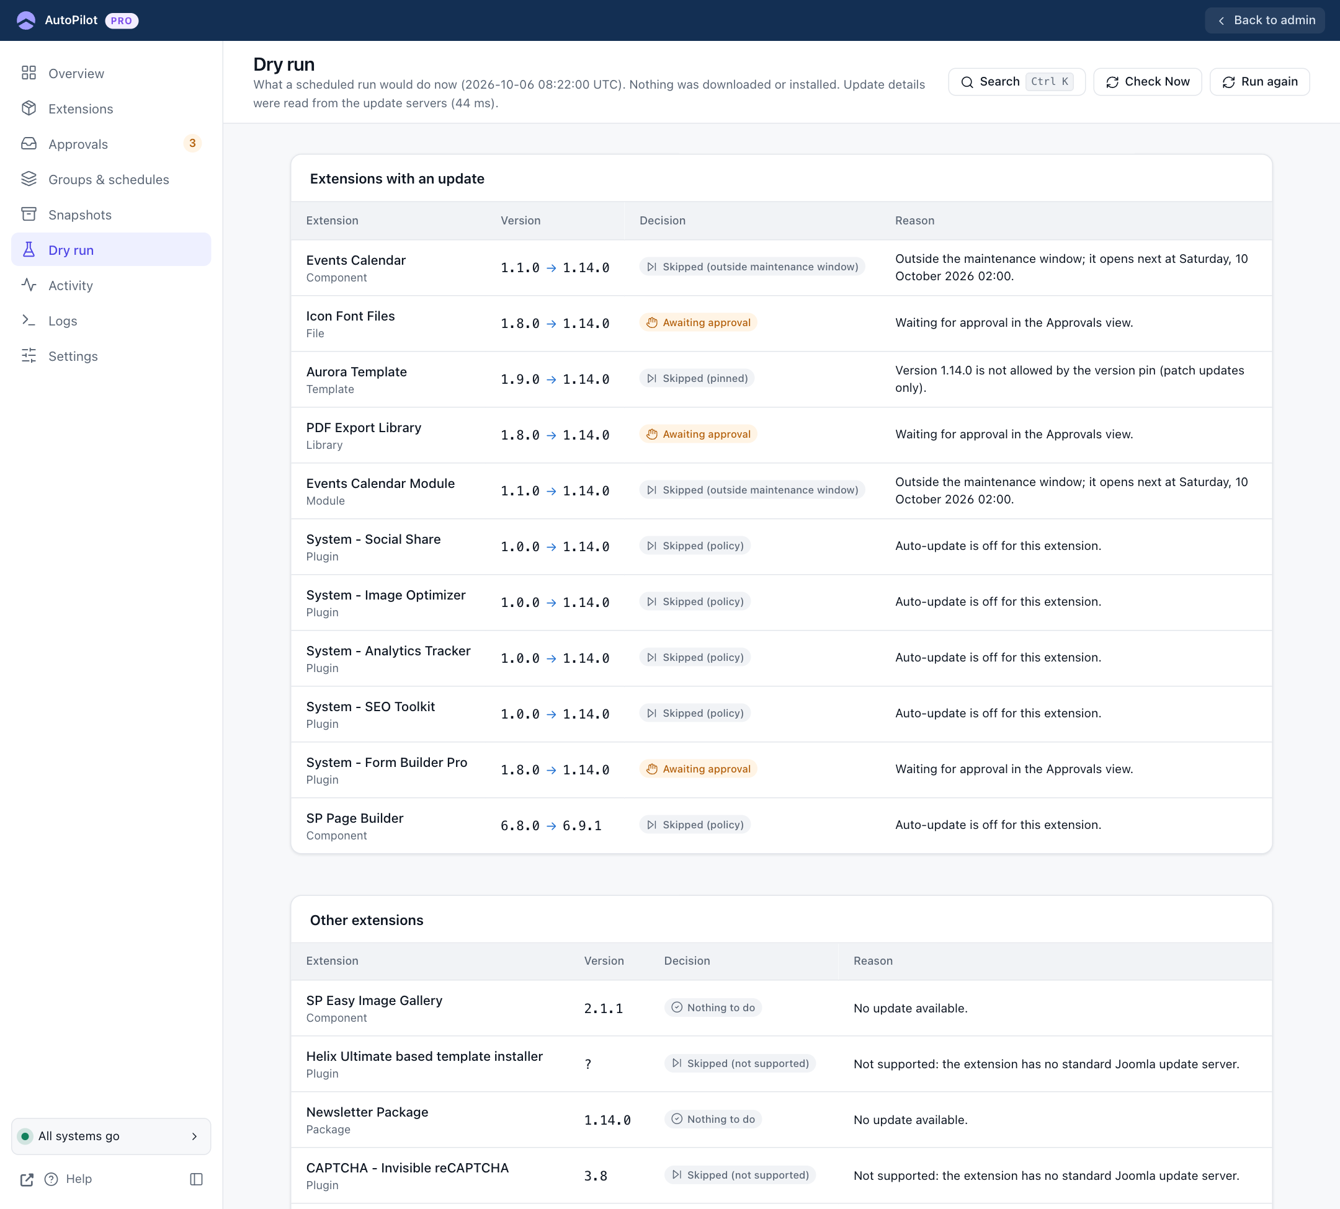1340x1209 pixels.
Task: Expand the All systems go status
Action: click(111, 1136)
